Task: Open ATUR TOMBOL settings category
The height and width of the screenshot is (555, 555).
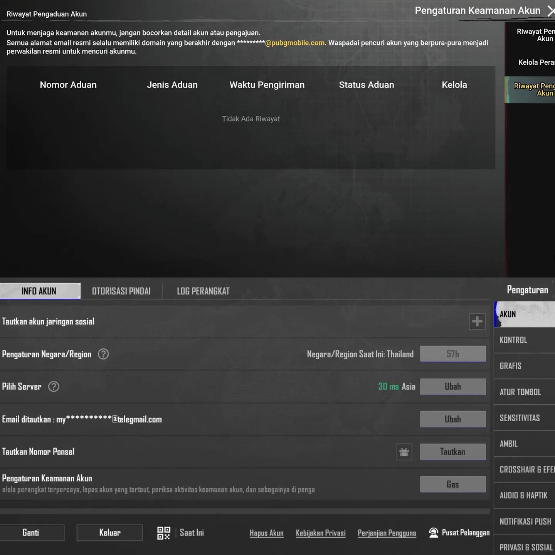Action: (525, 392)
